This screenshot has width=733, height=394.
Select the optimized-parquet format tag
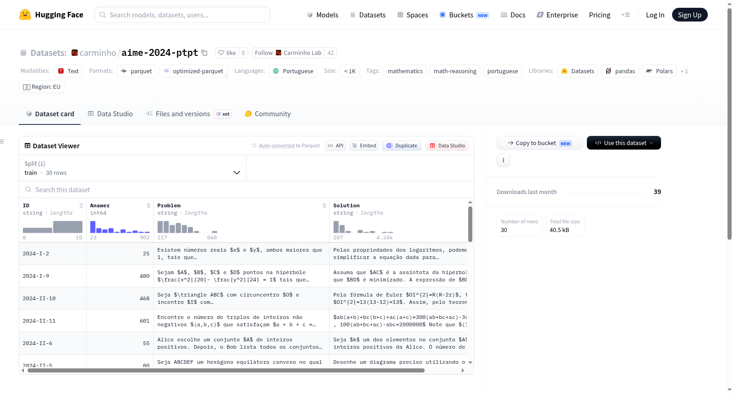(x=193, y=71)
